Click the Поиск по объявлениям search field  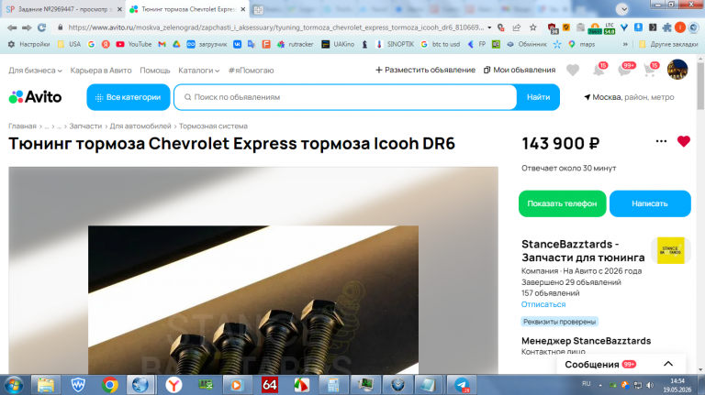click(x=345, y=97)
